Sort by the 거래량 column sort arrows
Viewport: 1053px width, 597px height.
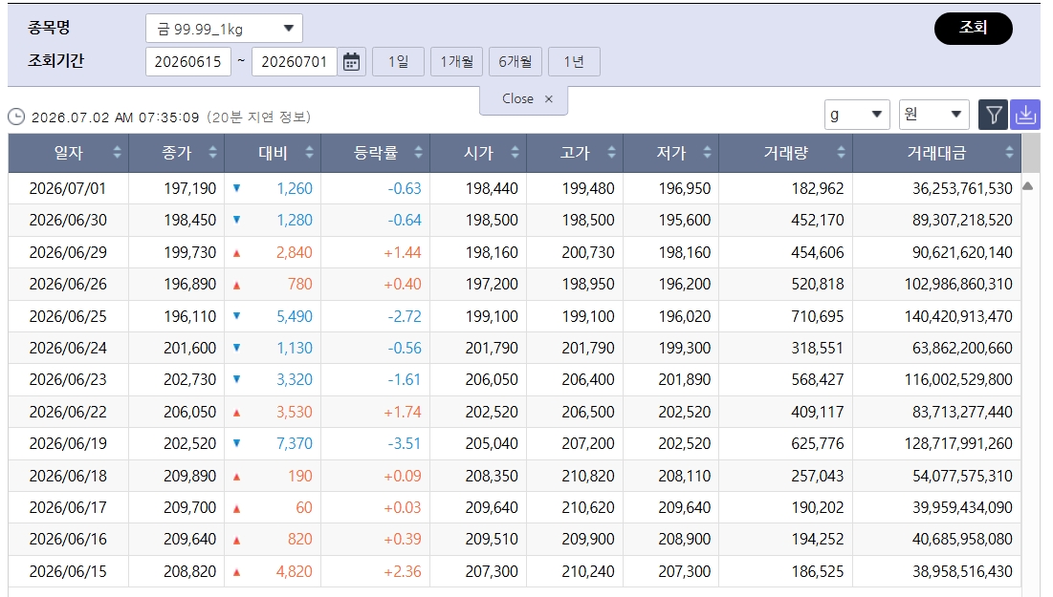841,152
